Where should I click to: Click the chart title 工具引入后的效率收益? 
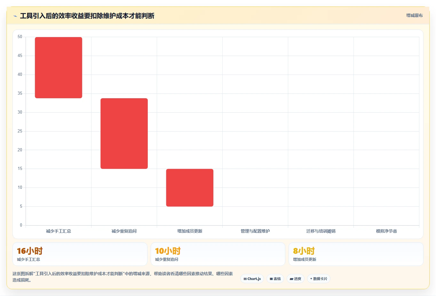pyautogui.click(x=87, y=16)
